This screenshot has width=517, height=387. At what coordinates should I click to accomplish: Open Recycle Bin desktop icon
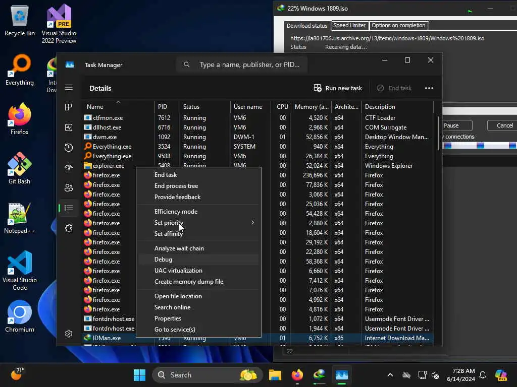20,21
